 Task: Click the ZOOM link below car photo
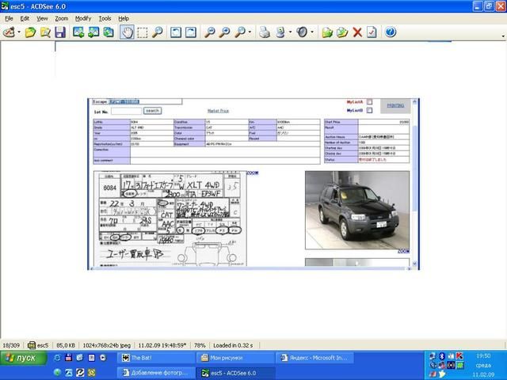point(403,252)
